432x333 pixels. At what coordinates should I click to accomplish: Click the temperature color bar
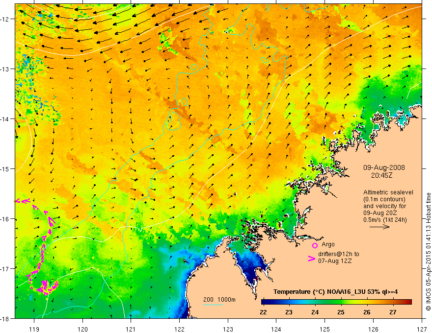tap(336, 302)
